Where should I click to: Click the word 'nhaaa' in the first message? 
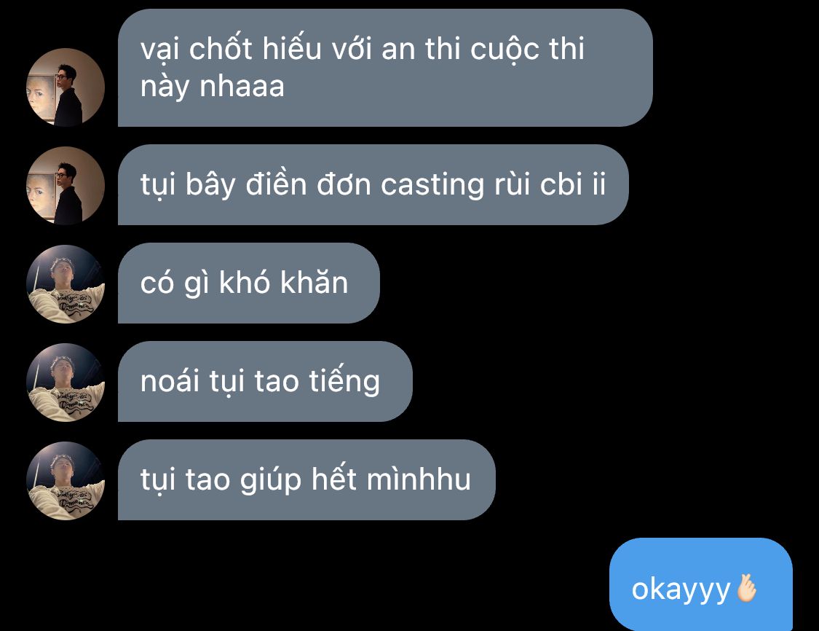coord(242,86)
